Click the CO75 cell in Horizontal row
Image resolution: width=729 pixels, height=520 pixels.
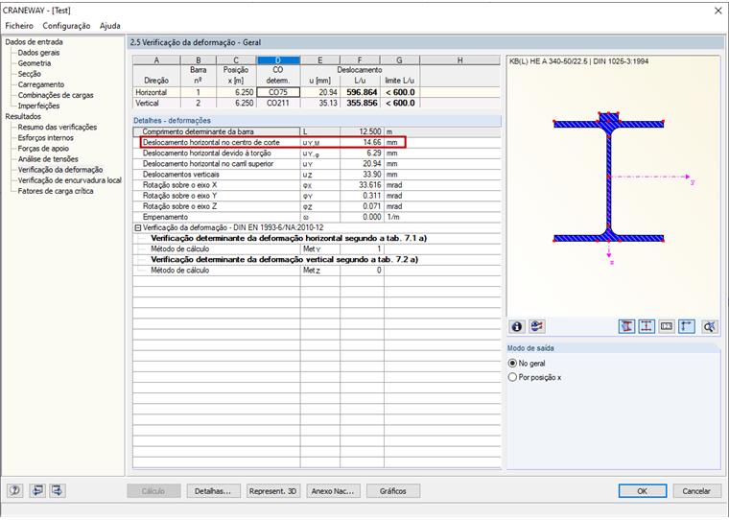(278, 92)
